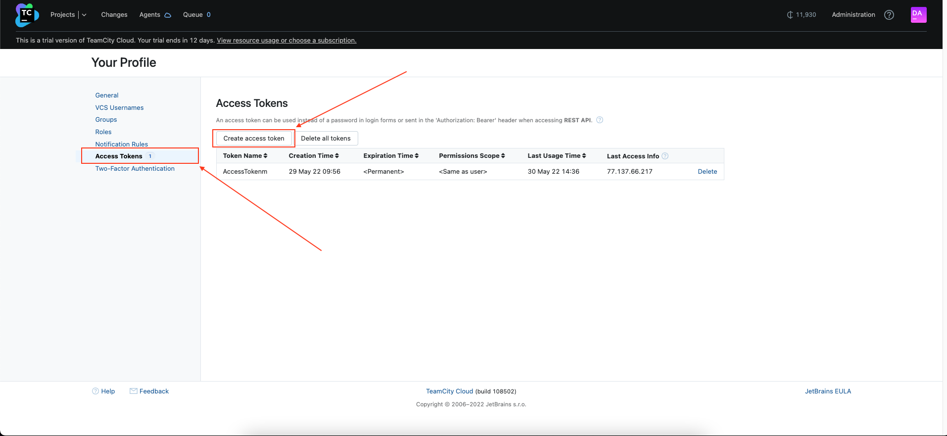The height and width of the screenshot is (436, 947).
Task: Open the Agents page
Action: [x=150, y=15]
